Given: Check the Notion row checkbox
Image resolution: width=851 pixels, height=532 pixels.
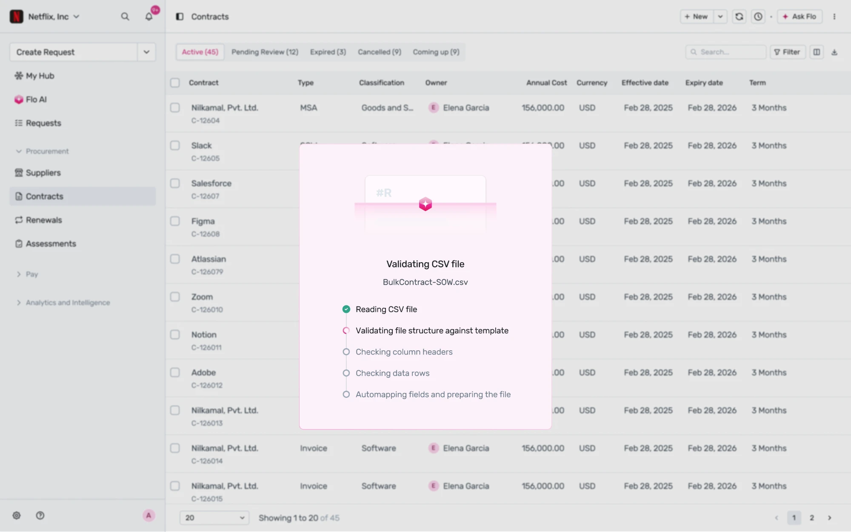Looking at the screenshot, I should [x=175, y=335].
